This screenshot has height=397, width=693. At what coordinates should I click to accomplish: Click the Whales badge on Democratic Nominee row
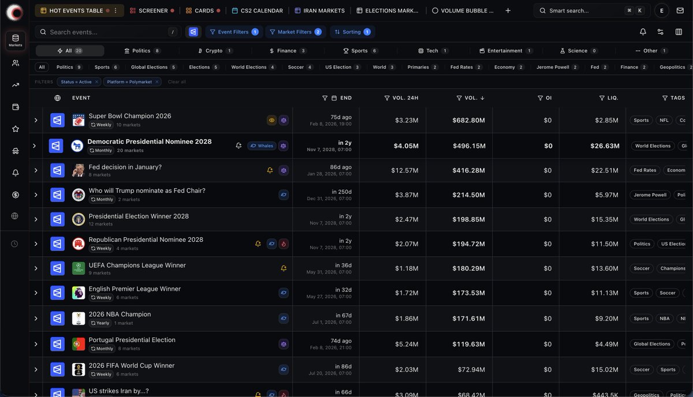coord(262,146)
